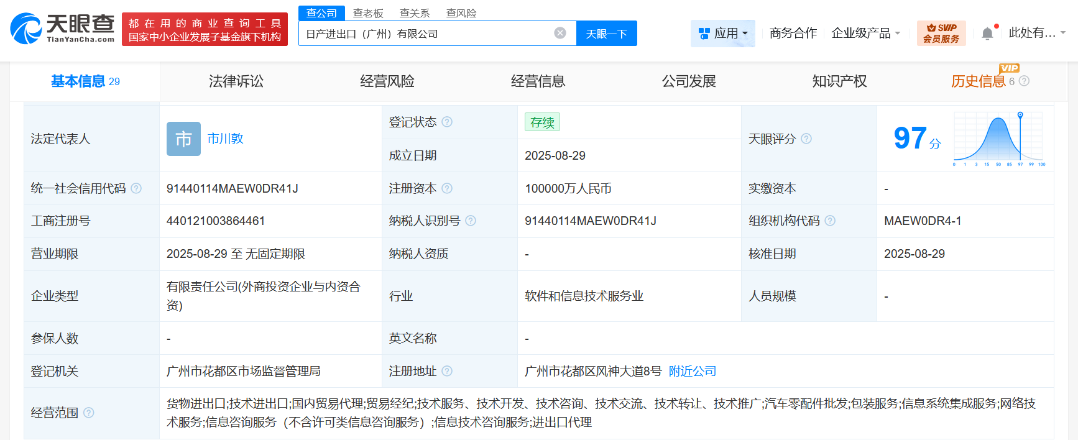Open the 知识产权 tab
Image resolution: width=1078 pixels, height=440 pixels.
pyautogui.click(x=840, y=81)
